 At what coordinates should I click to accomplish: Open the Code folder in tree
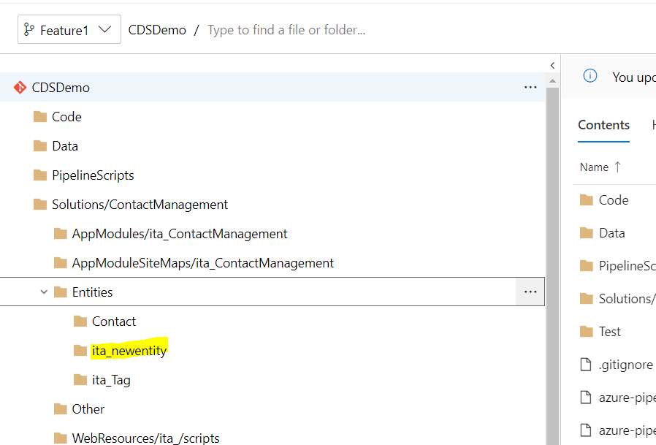point(66,116)
